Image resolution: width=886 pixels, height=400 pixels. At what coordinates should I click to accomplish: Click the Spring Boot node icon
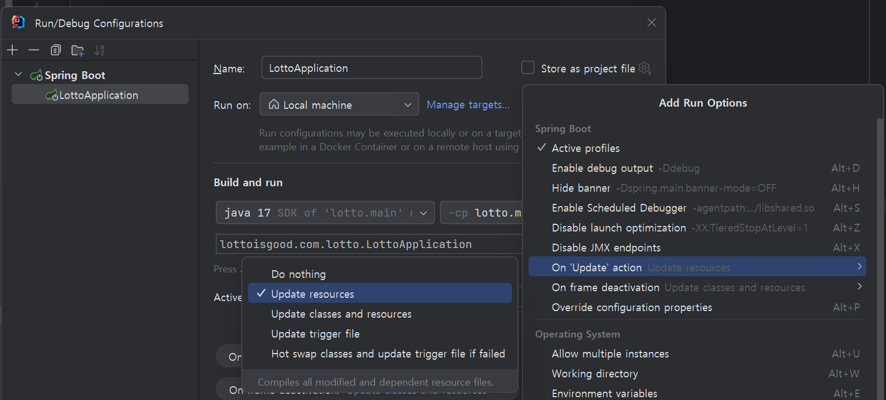[x=37, y=75]
